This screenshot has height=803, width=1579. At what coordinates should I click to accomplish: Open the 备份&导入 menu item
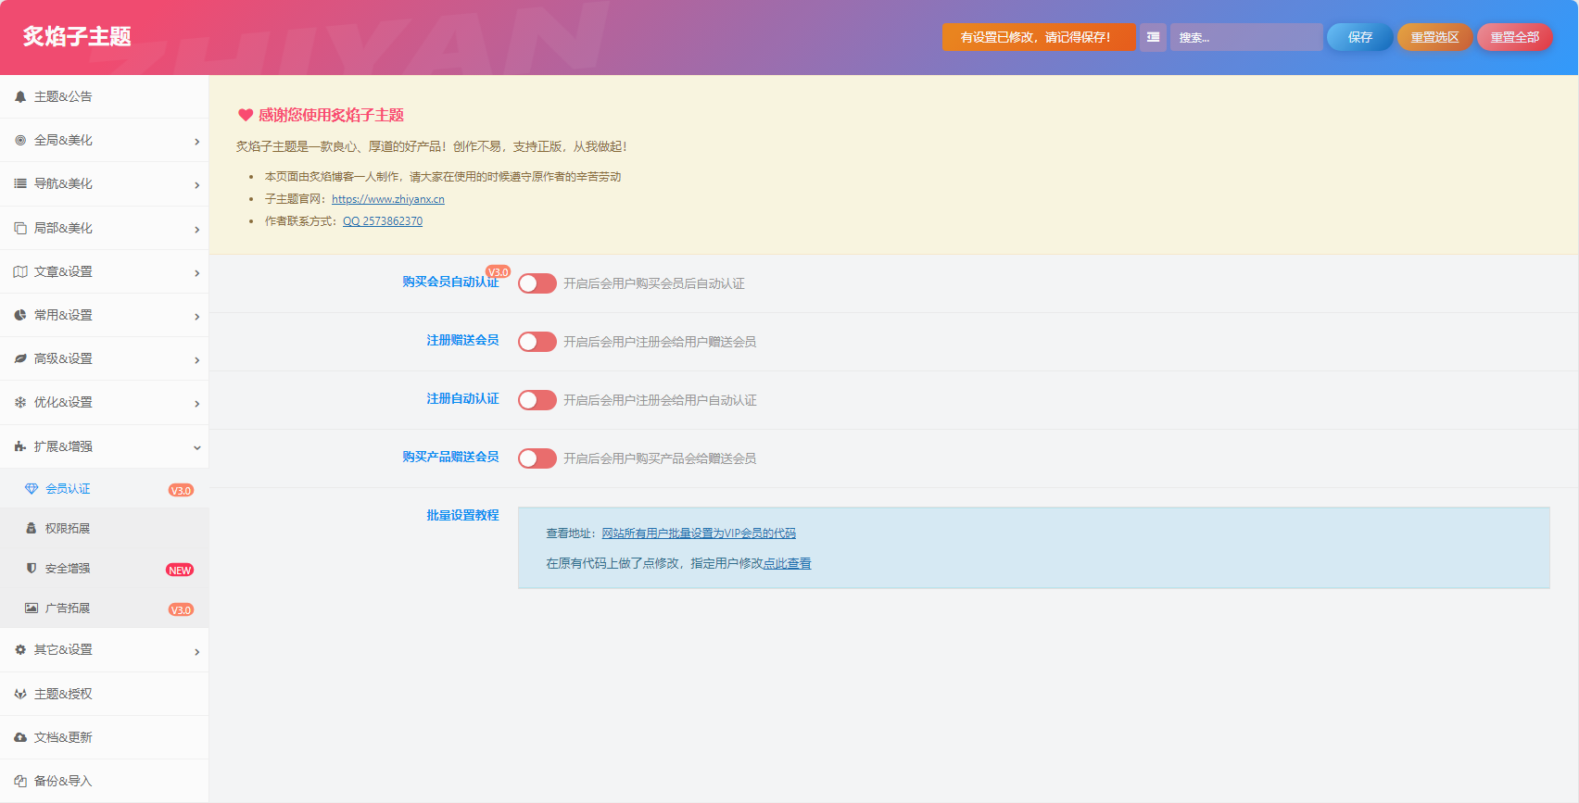(104, 781)
